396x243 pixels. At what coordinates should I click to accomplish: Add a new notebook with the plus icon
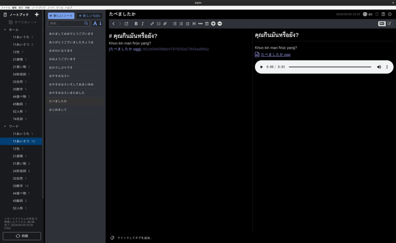point(37,15)
